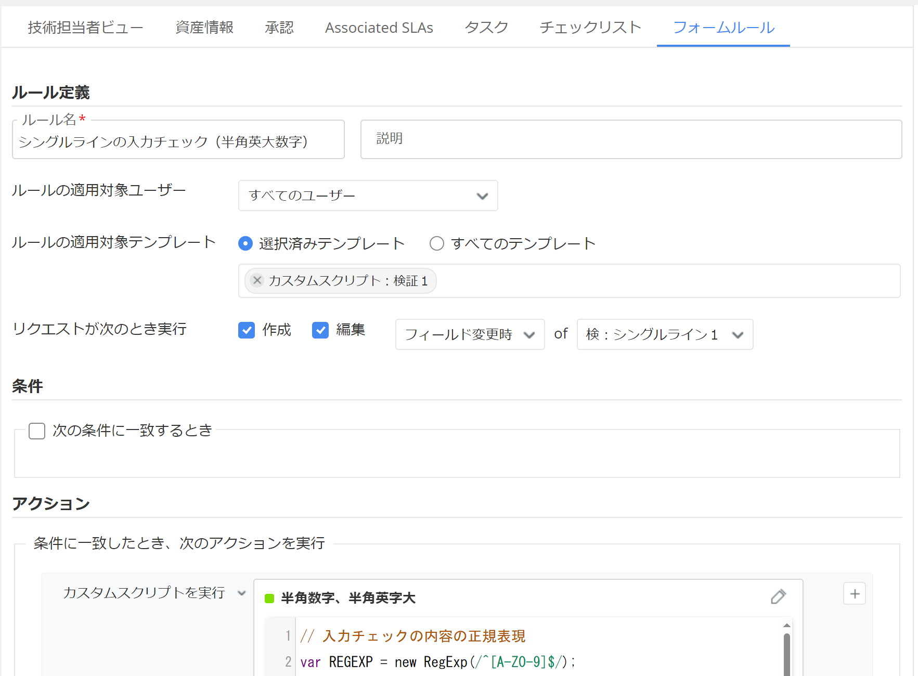Click into the ルール名 text field
Screen dimensions: 918x676
click(178, 142)
